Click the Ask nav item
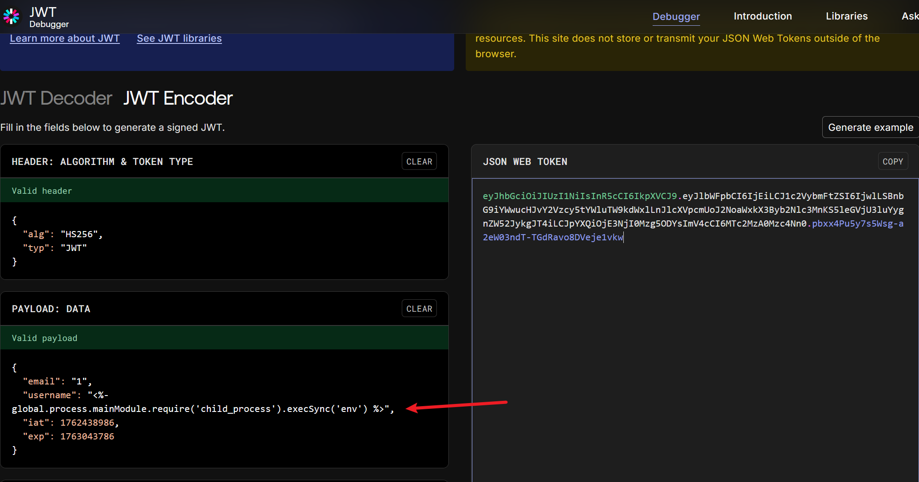Screen dimensions: 919x482 tap(909, 16)
